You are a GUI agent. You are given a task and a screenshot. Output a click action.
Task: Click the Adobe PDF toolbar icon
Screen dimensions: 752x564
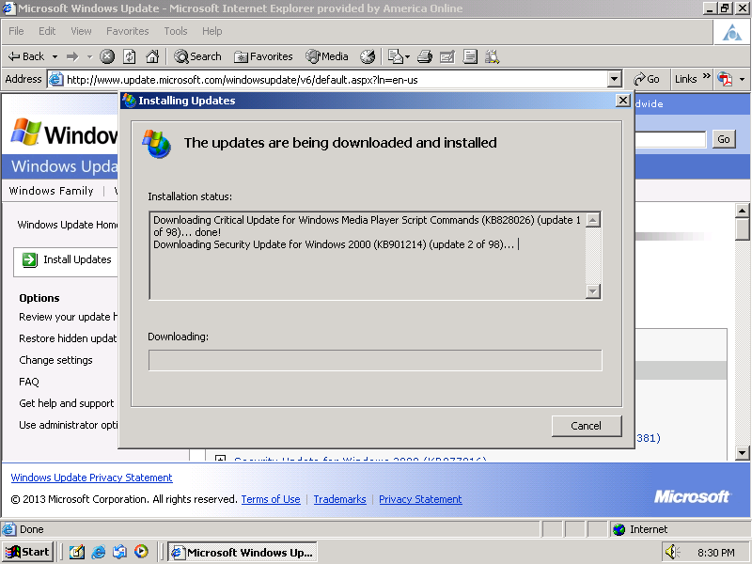pos(725,79)
